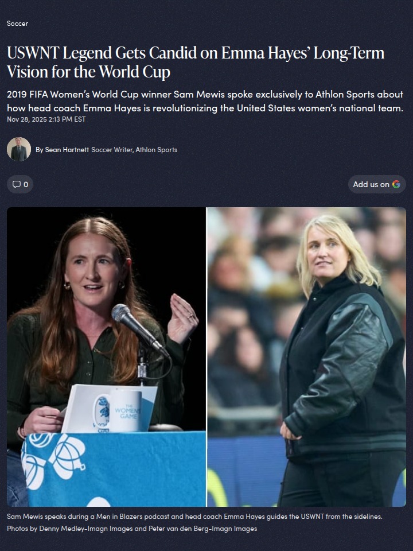Click the Sam Mewis podcast photo

pyautogui.click(x=106, y=356)
